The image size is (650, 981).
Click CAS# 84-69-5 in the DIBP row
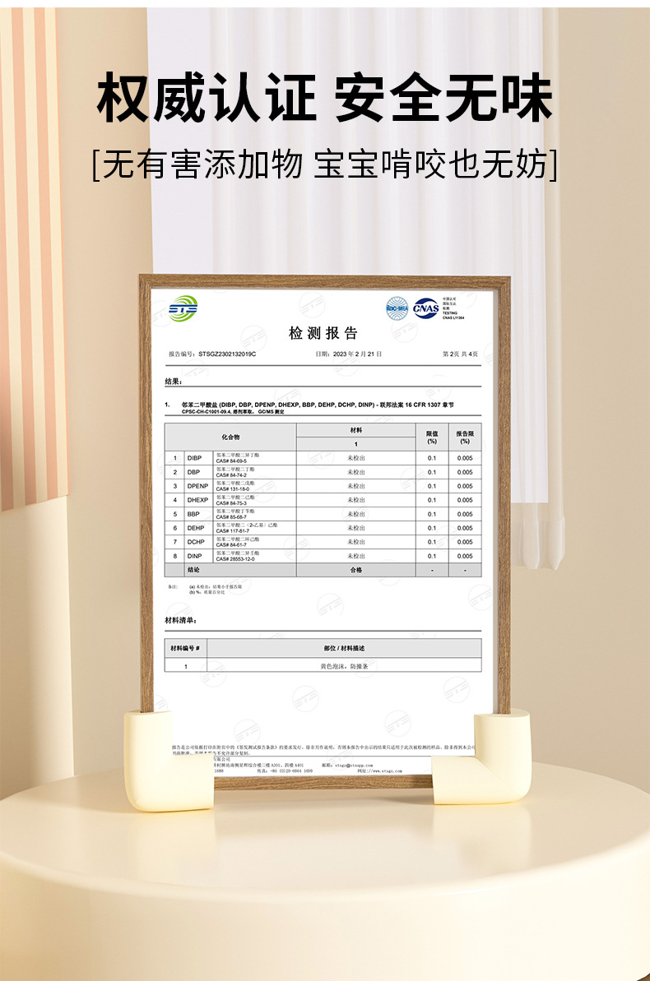pos(231,461)
